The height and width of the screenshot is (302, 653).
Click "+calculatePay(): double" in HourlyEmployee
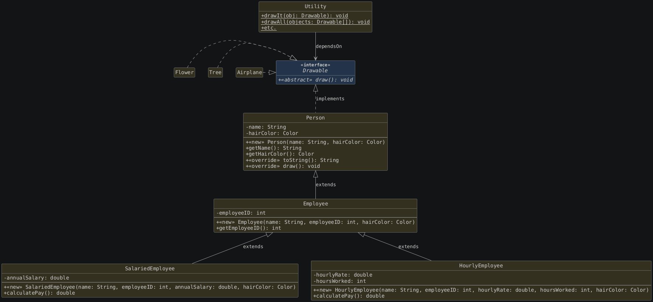(349, 296)
